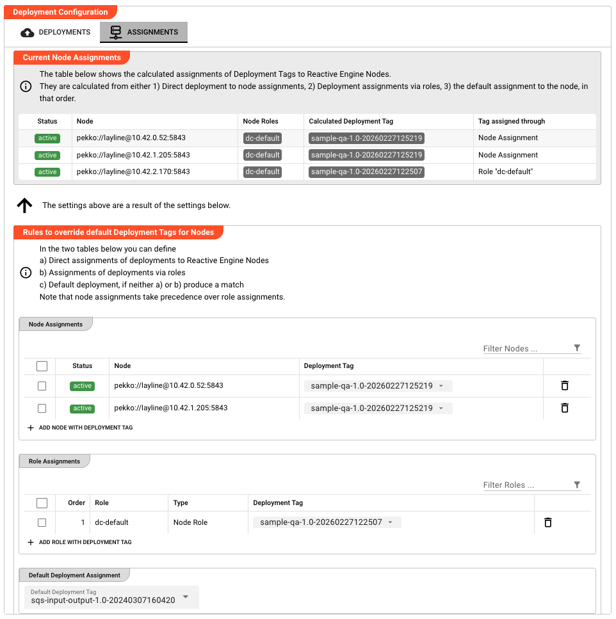Focus the Filter Nodes input field

point(525,349)
